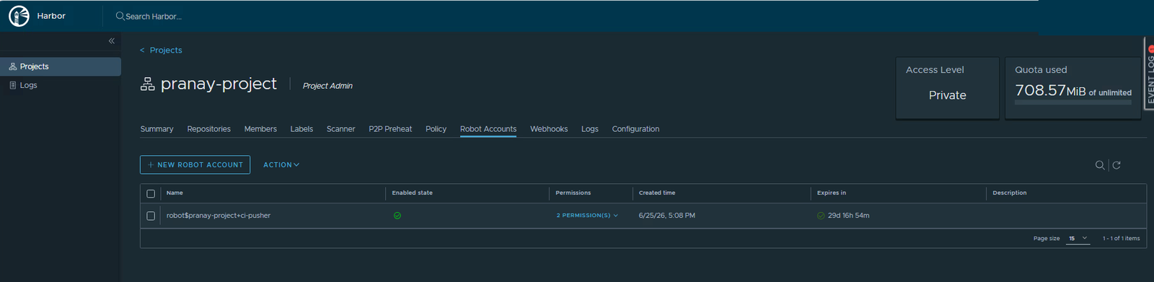Go to the Scanner tab
The width and height of the screenshot is (1154, 282).
coord(340,129)
